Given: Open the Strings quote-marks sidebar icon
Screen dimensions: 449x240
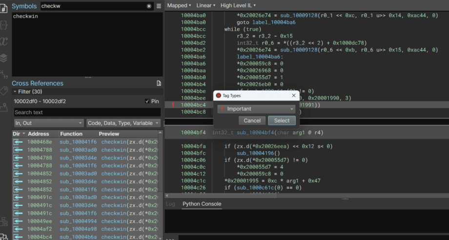Looking at the screenshot, I should click(x=4, y=75).
